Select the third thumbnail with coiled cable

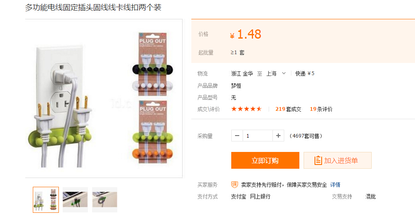[105, 200]
